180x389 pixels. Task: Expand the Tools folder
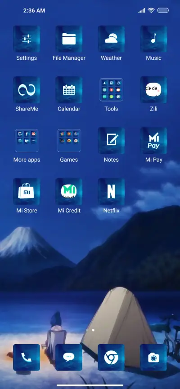[x=111, y=90]
